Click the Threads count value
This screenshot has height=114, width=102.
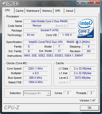click(91, 93)
